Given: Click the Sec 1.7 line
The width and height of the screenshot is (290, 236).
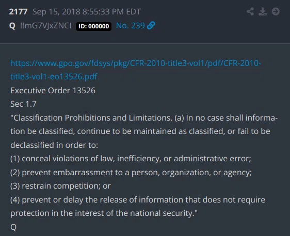Looking at the screenshot, I should coord(23,104).
